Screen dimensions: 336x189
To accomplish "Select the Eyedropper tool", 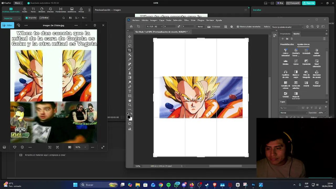I will click(x=130, y=59).
